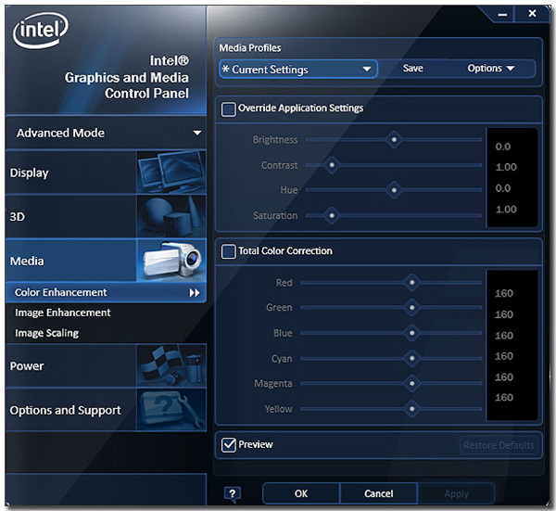Viewport: 556px width, 511px height.
Task: Open the Advanced Mode dropdown
Action: click(106, 133)
